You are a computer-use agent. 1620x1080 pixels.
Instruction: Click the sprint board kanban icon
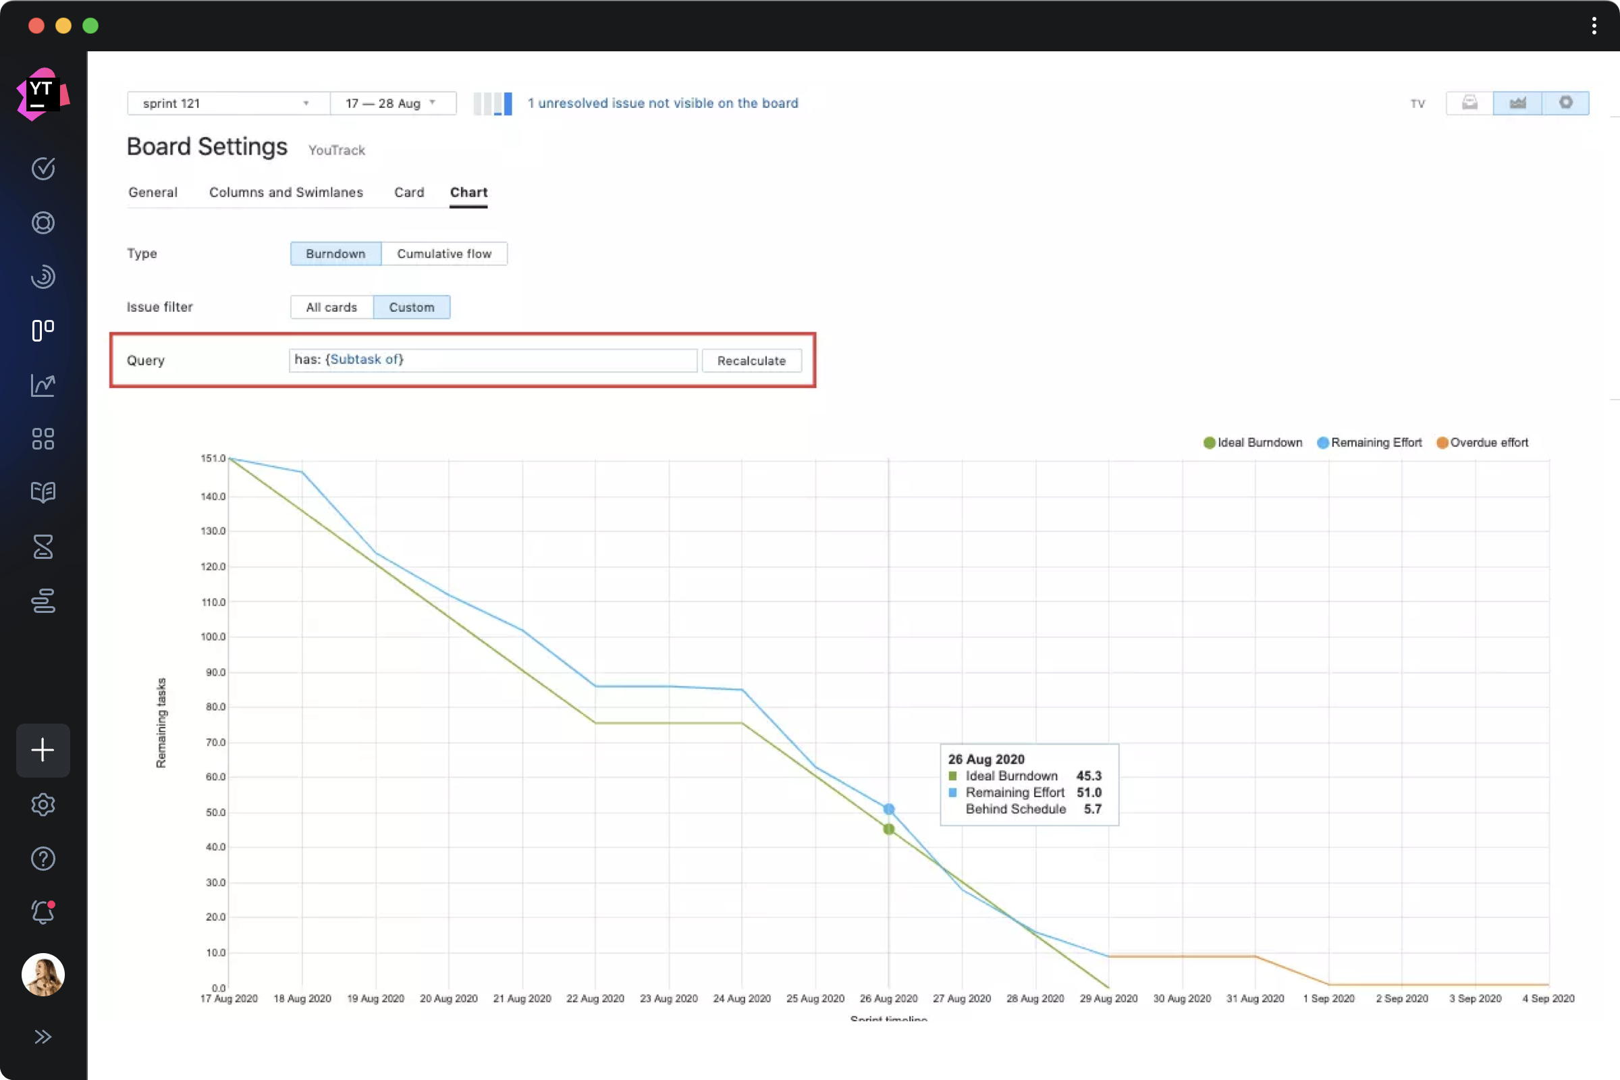point(43,330)
